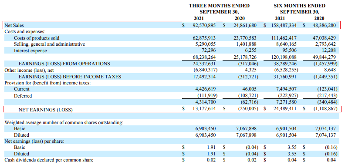Click the Interest expense value 72,296
345x165 pixels.
tap(208, 51)
